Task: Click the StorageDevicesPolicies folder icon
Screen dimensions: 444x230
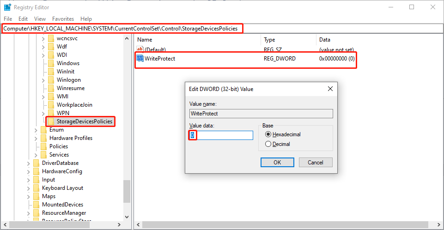Action: (x=51, y=121)
